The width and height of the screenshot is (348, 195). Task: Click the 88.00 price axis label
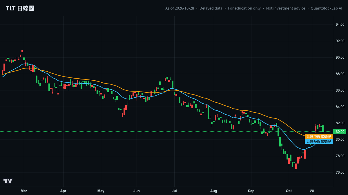click(x=340, y=74)
